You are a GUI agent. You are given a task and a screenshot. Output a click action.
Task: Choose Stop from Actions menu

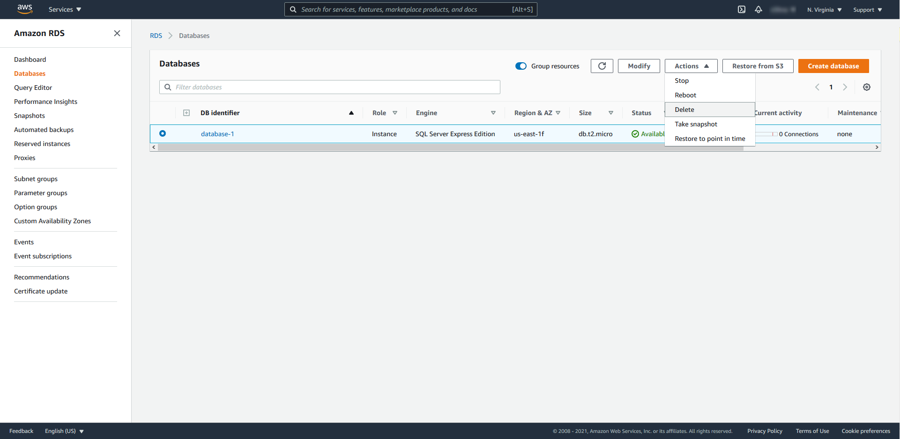(710, 80)
